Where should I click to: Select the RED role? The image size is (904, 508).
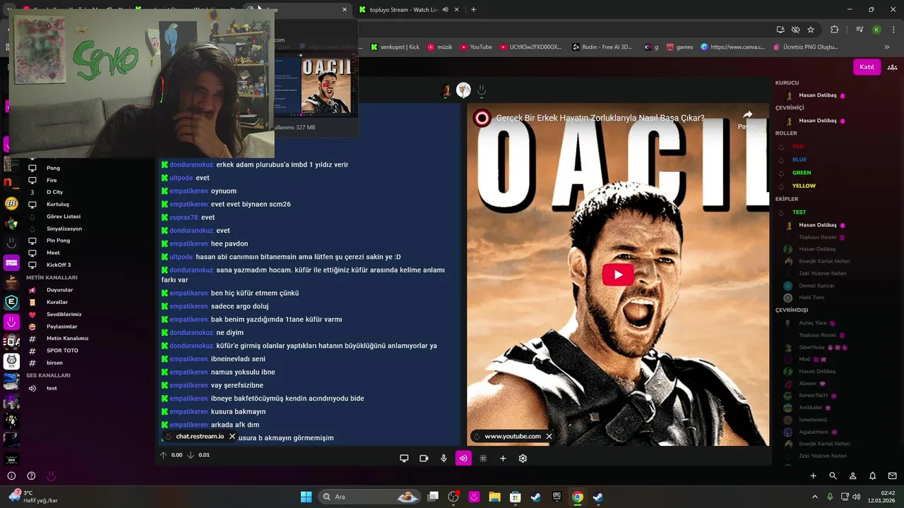coord(797,146)
